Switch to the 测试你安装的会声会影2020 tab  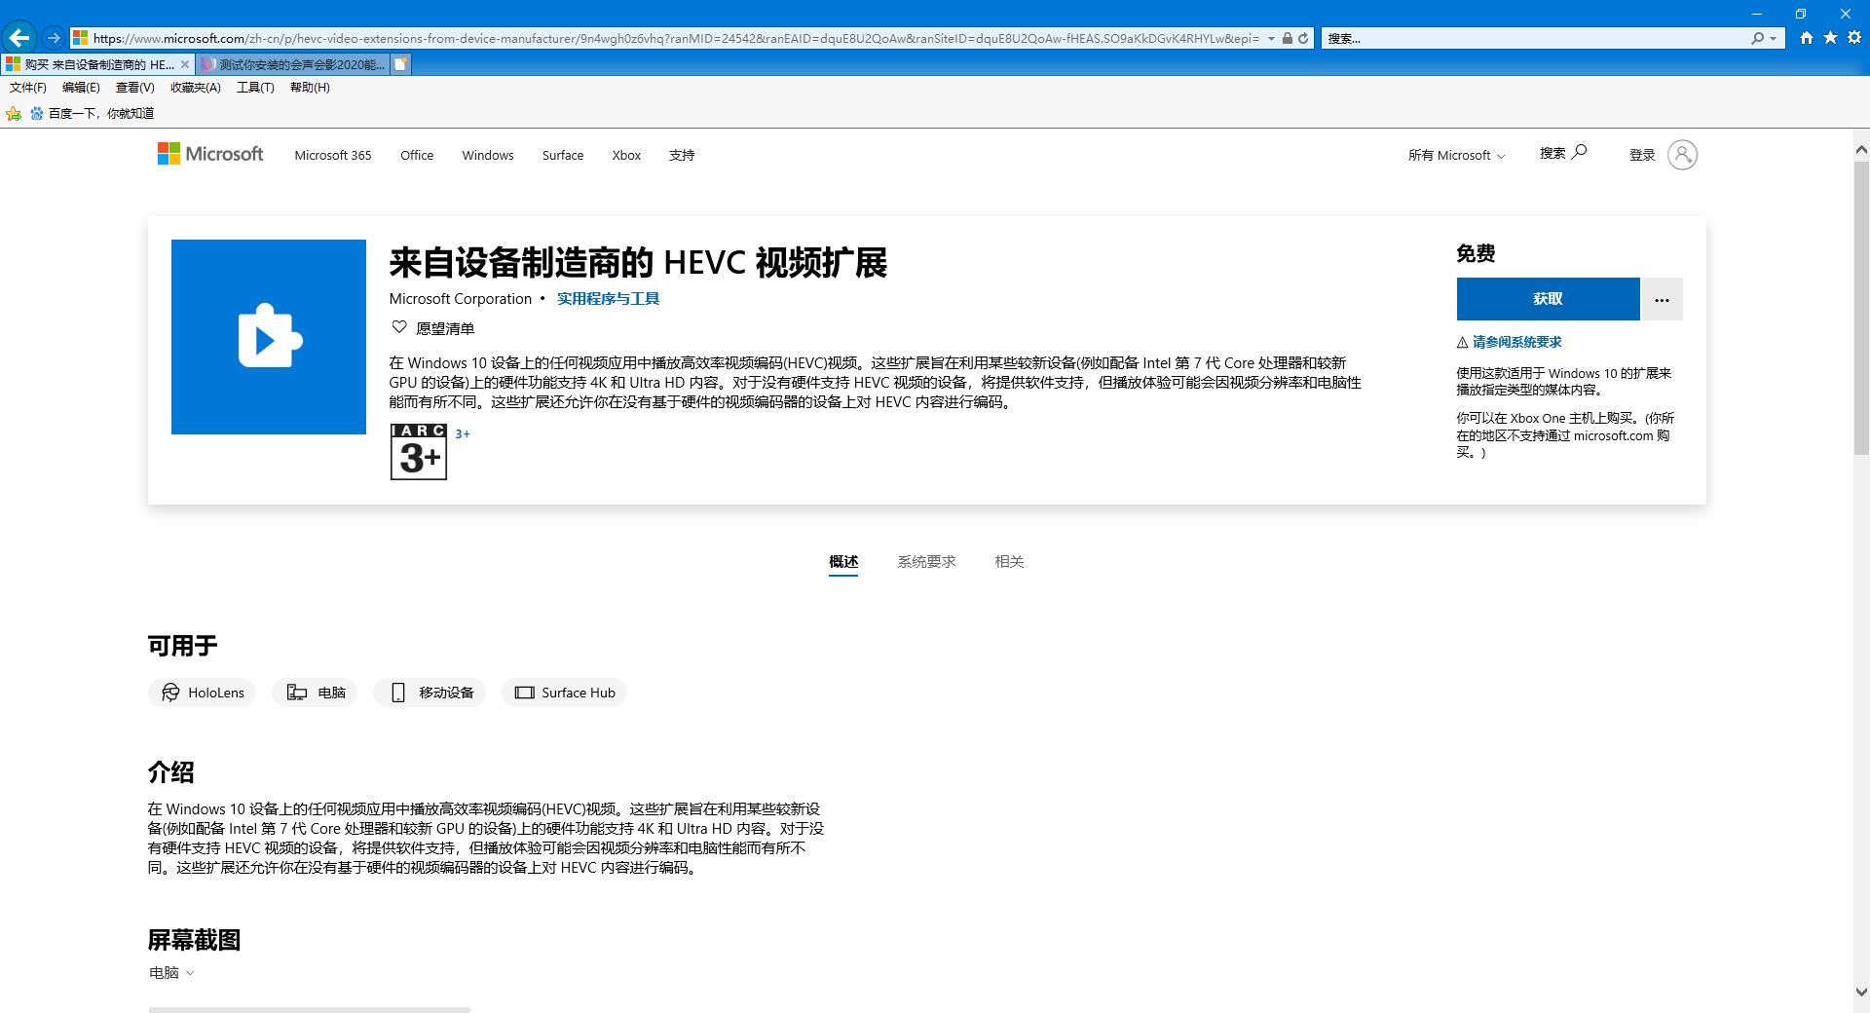tap(293, 64)
